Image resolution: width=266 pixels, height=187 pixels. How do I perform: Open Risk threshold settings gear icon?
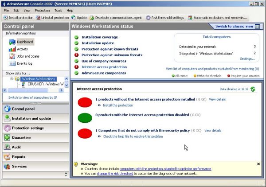tap(148, 18)
